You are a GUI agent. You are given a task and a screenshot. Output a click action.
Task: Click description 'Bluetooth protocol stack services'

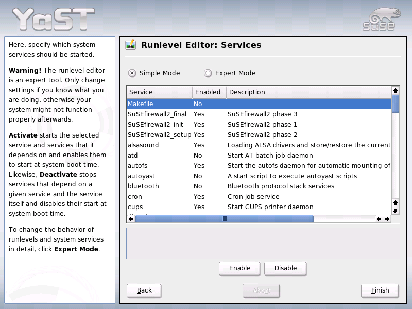pos(281,186)
